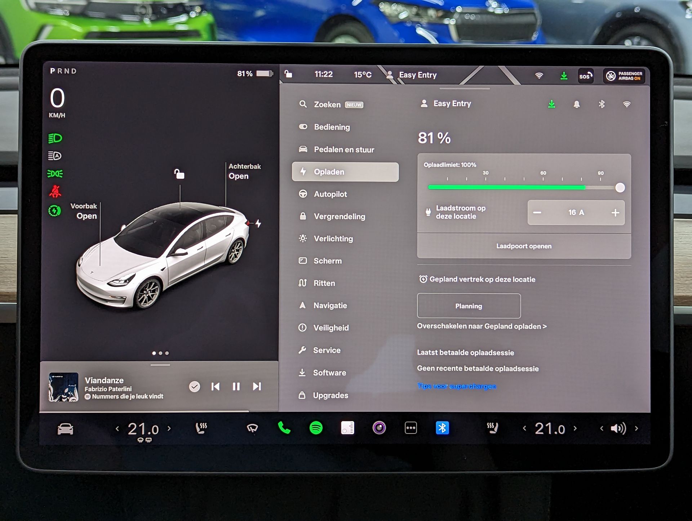
Task: Tap Achterbak Open to close the trunk
Action: pos(245,171)
